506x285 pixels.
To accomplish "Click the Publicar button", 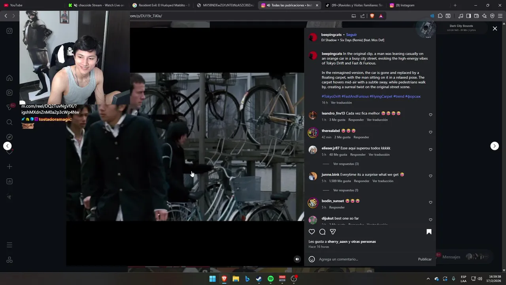I will point(425,259).
